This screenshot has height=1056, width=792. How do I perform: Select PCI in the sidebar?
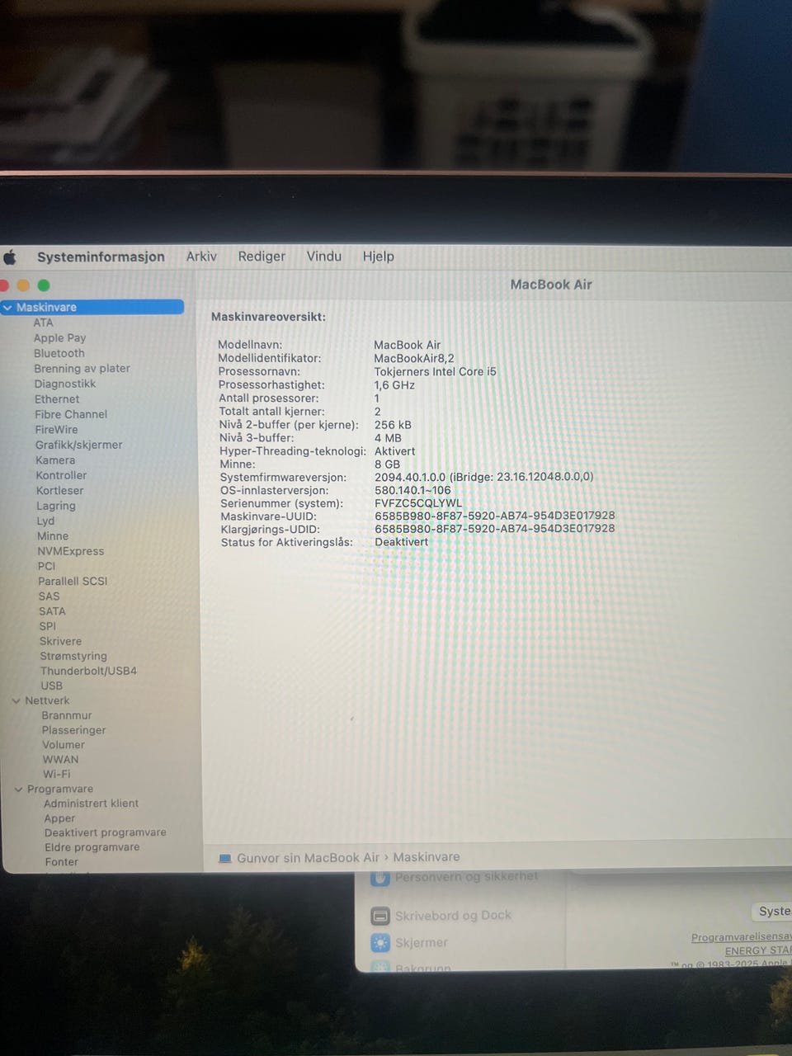(46, 566)
